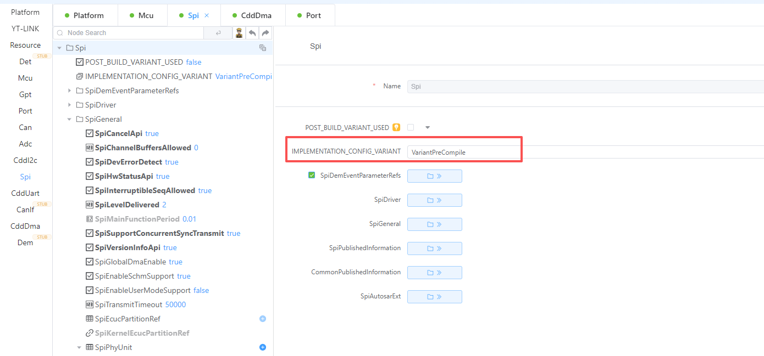Open the dropdown arrow next to POST_BUILD_VARIANT_USED
This screenshot has height=356, width=764.
[x=428, y=127]
